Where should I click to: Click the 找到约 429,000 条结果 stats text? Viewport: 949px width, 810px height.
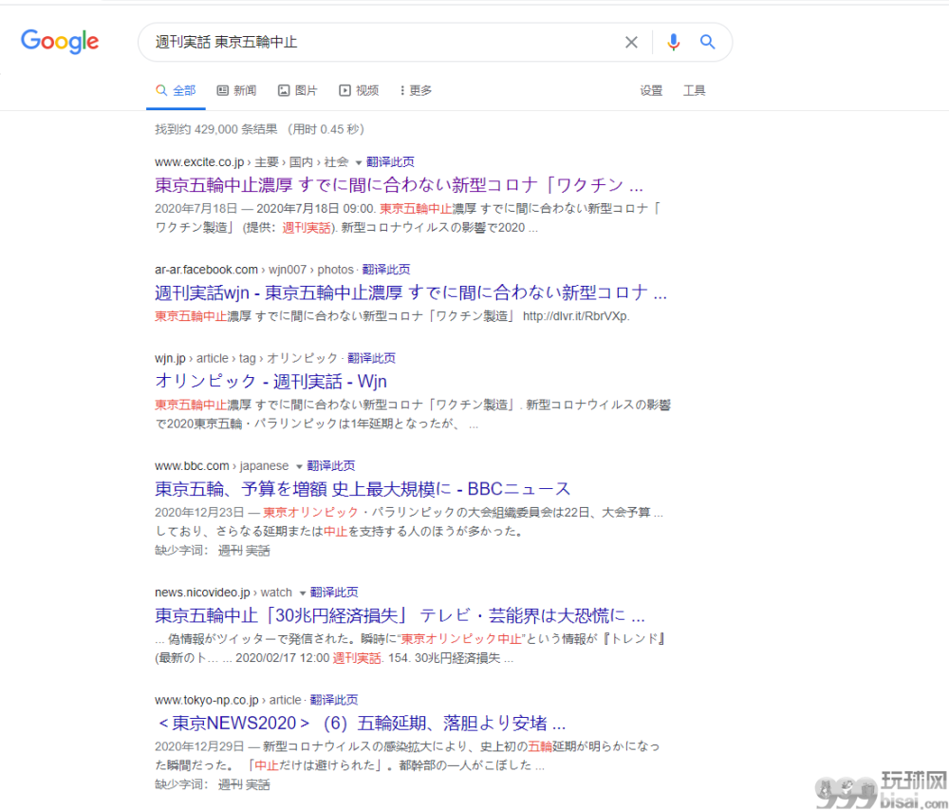click(259, 129)
